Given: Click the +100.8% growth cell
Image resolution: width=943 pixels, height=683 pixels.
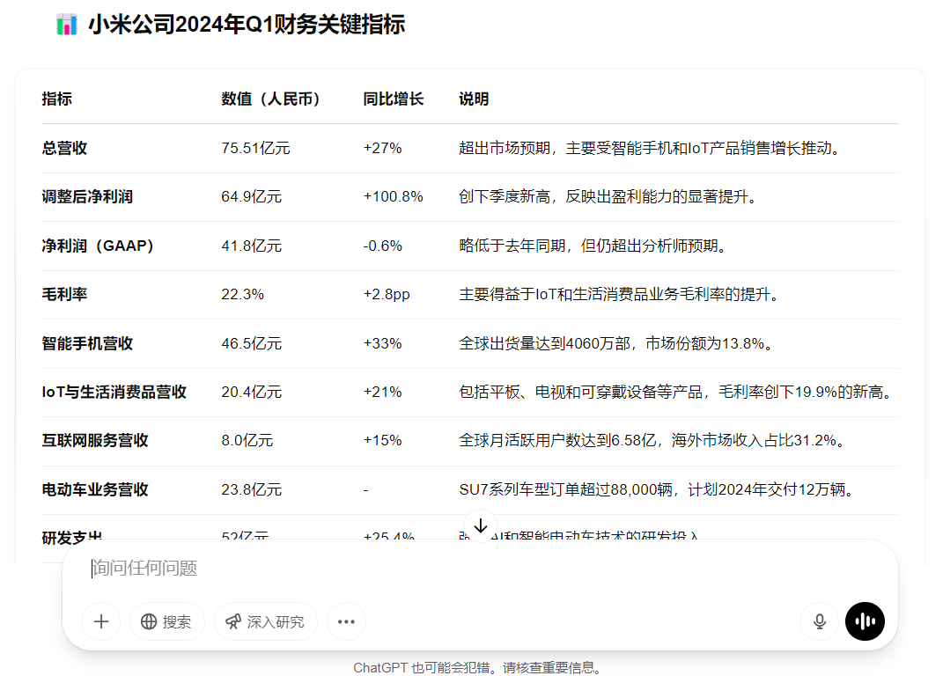Looking at the screenshot, I should click(394, 197).
